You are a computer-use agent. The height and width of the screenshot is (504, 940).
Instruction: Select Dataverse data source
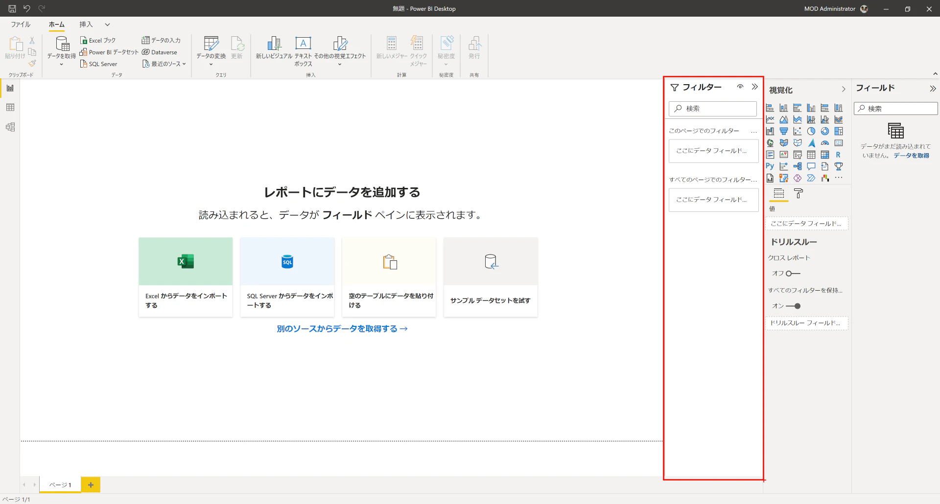coord(160,52)
